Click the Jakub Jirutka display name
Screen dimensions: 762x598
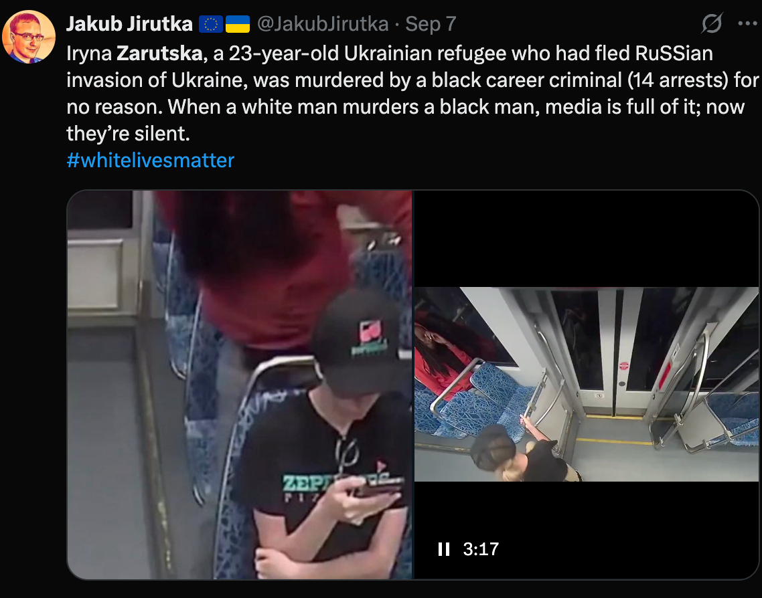pyautogui.click(x=129, y=24)
